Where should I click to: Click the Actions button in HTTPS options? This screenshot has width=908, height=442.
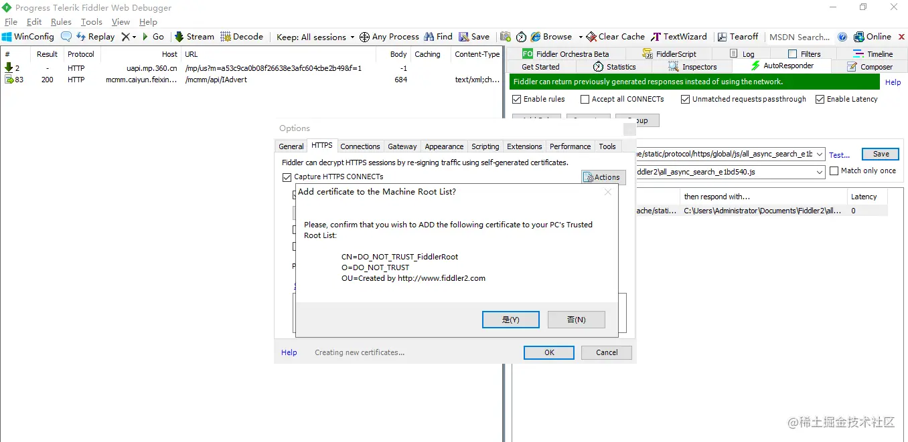(x=603, y=177)
